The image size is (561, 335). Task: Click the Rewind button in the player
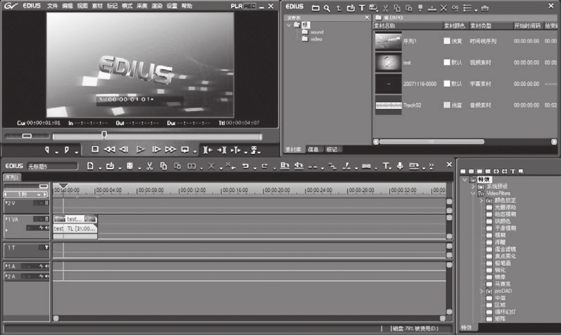click(x=109, y=149)
